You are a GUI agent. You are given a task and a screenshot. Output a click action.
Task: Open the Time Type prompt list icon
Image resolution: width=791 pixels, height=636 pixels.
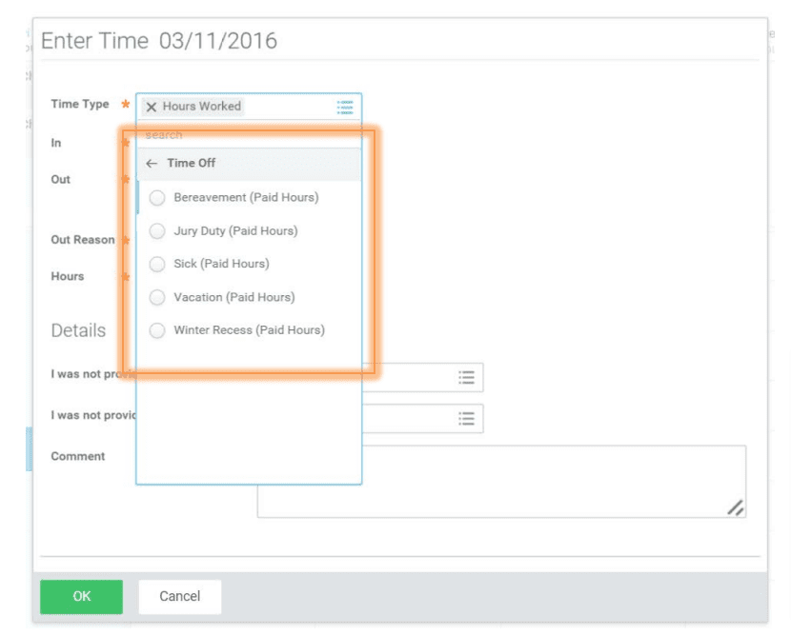(x=345, y=107)
